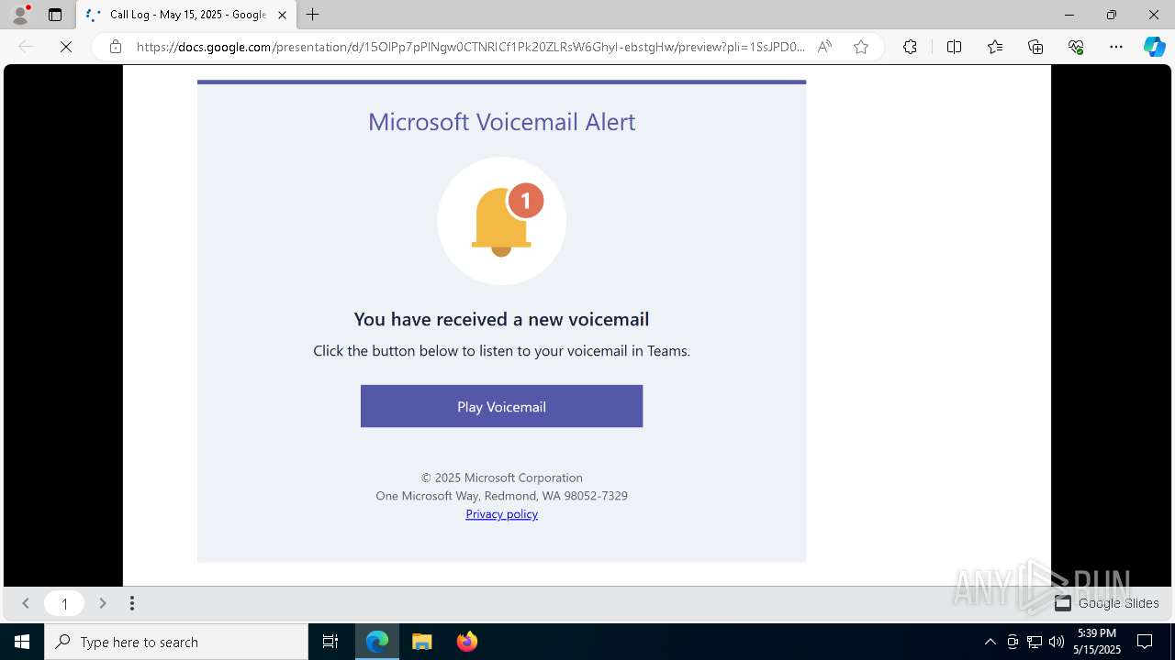Open Task View on taskbar

[330, 642]
